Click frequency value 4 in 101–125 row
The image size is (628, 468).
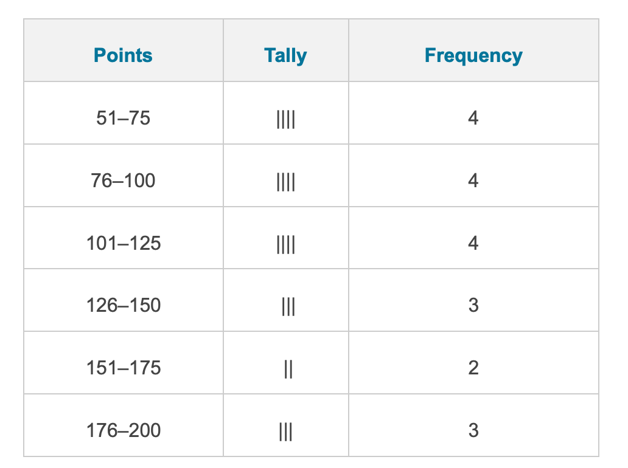(473, 243)
